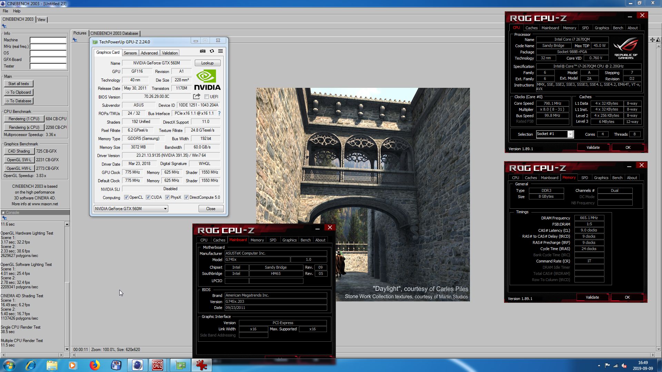
Task: Click the Machine input field
Action: [48, 40]
